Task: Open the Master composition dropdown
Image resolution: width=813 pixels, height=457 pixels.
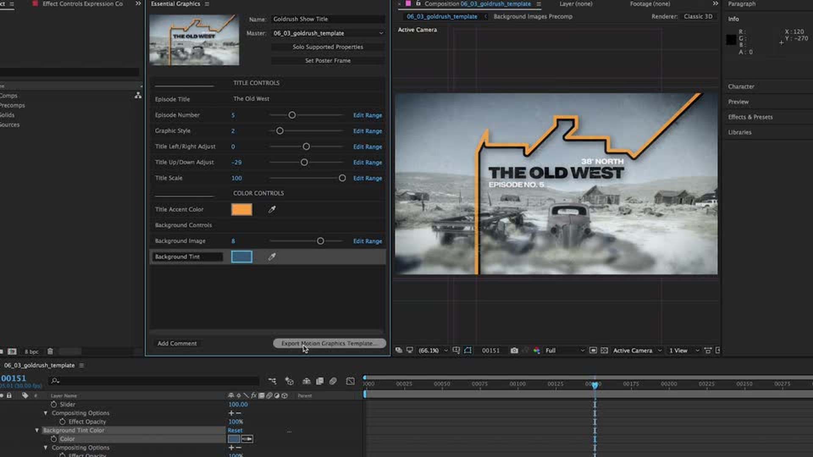Action: pos(328,33)
